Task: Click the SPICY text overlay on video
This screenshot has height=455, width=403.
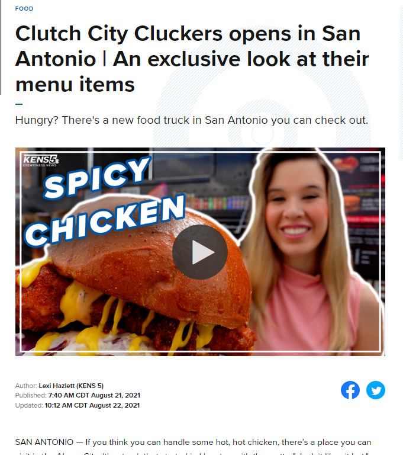Action: tap(97, 178)
